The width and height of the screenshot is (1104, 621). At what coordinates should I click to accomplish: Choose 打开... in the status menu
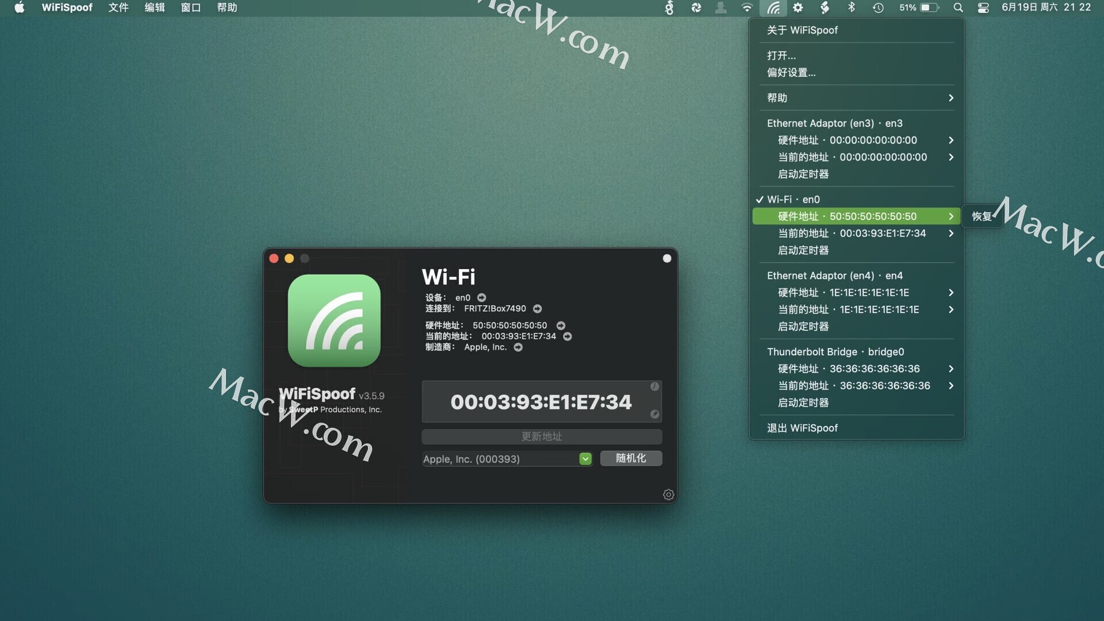[x=856, y=55]
